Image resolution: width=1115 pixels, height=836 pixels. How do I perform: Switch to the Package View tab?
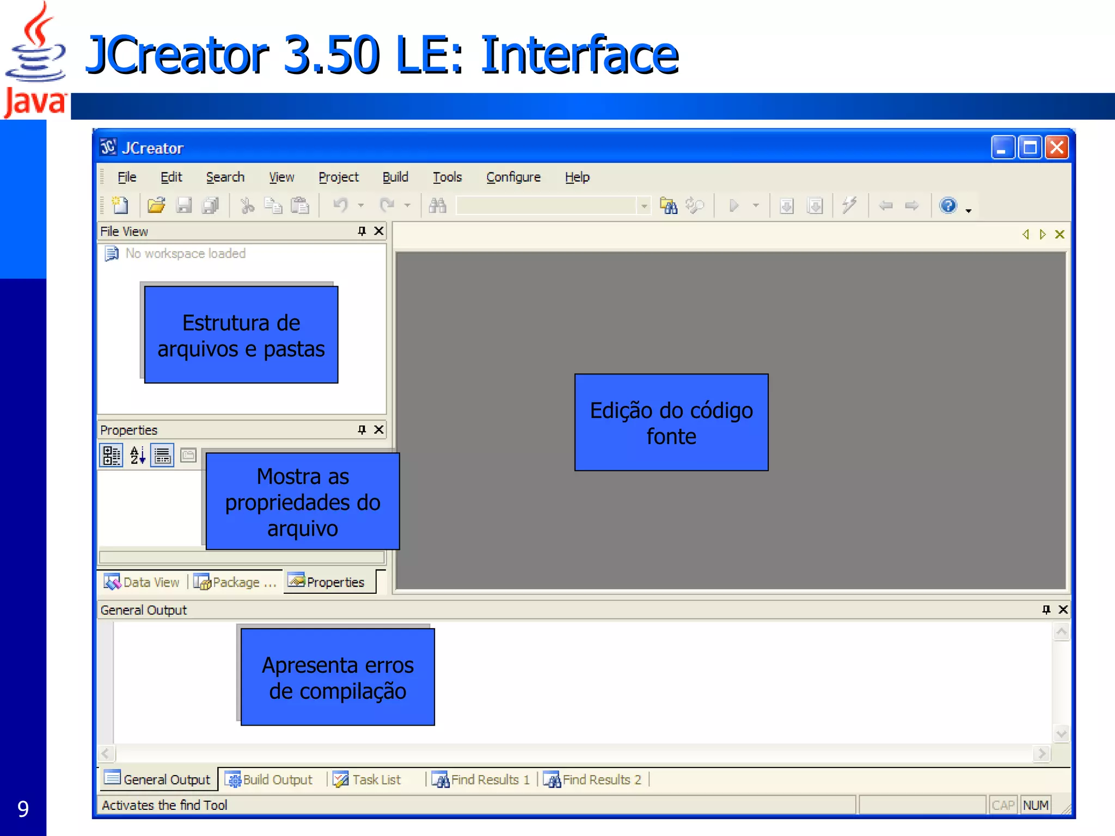[x=235, y=582]
